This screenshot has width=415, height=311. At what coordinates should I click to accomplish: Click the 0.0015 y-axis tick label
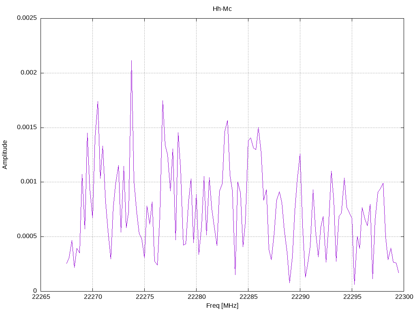click(27, 127)
